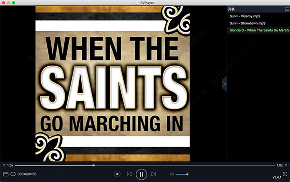Seek using the playback progress bar
The height and width of the screenshot is (182, 290).
tap(145, 165)
